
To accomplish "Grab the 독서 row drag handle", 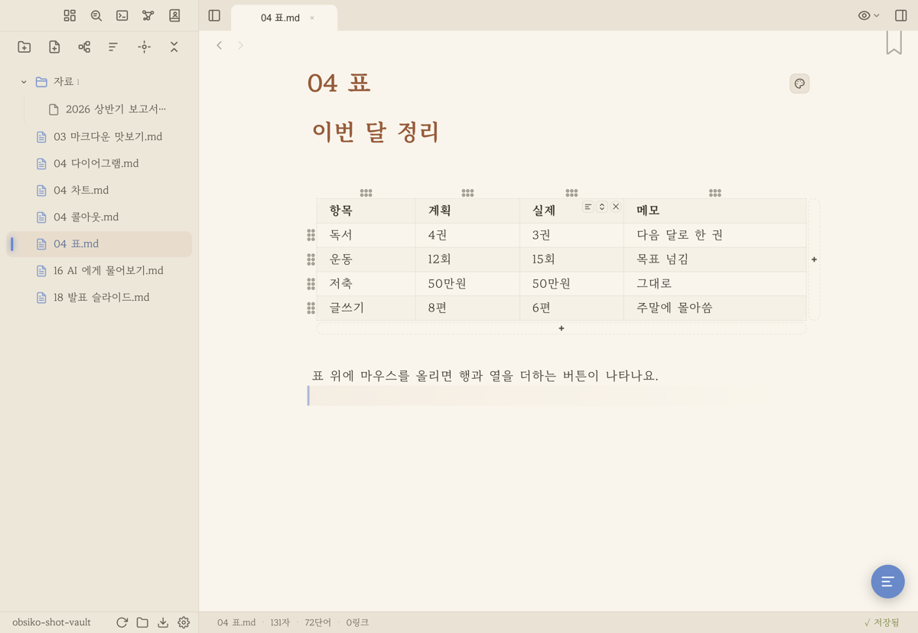I will (x=311, y=235).
